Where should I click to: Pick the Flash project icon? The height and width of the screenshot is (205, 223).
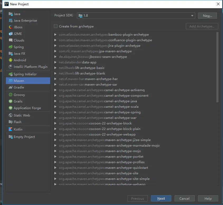pos(11,122)
